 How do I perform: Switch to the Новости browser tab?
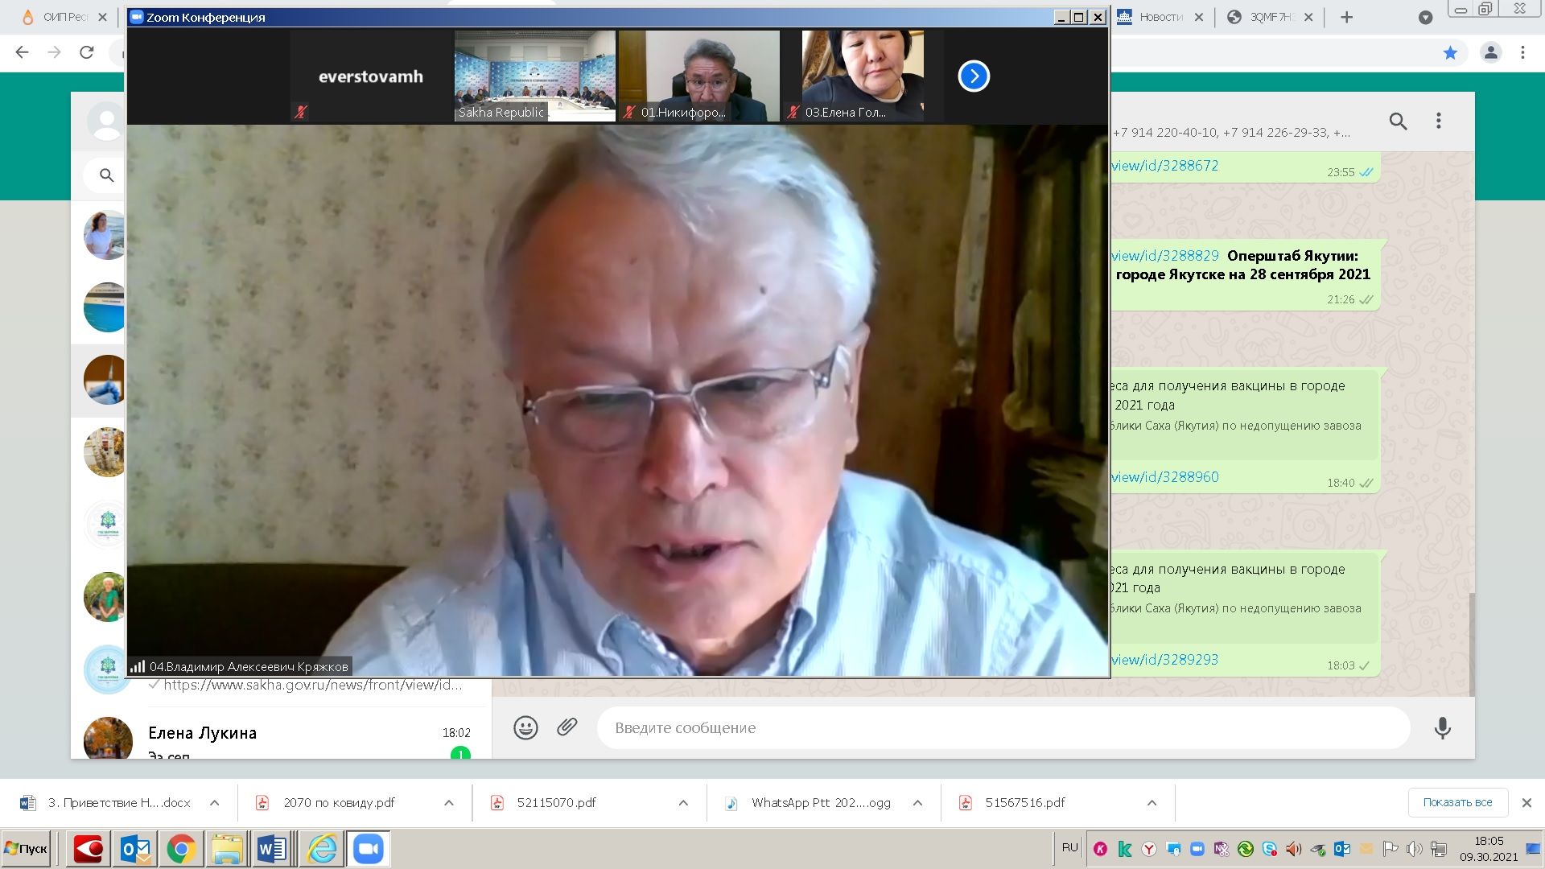tap(1160, 17)
